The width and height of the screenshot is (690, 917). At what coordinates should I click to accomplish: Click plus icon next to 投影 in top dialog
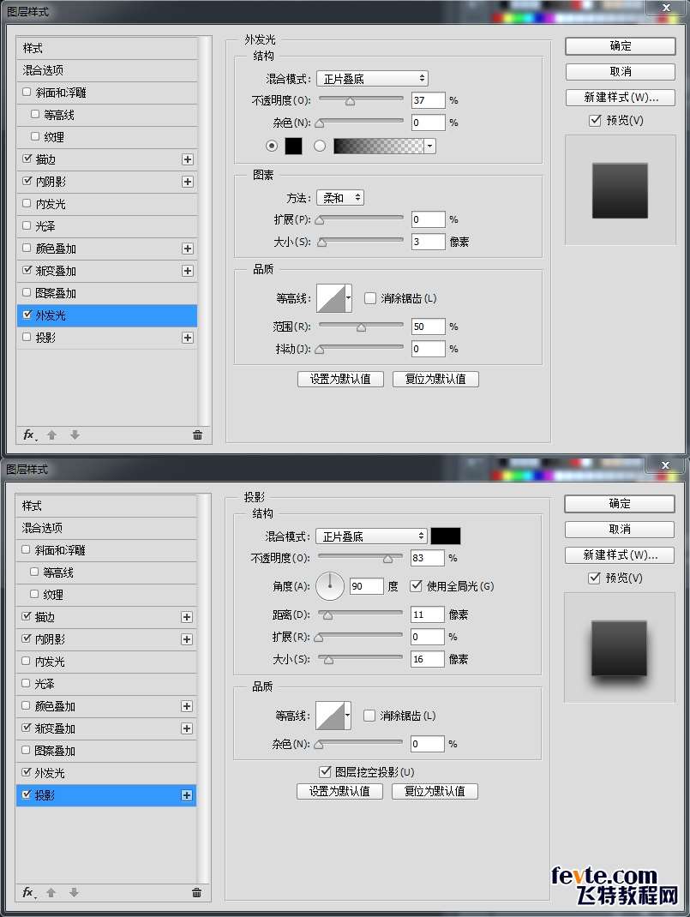pos(187,338)
